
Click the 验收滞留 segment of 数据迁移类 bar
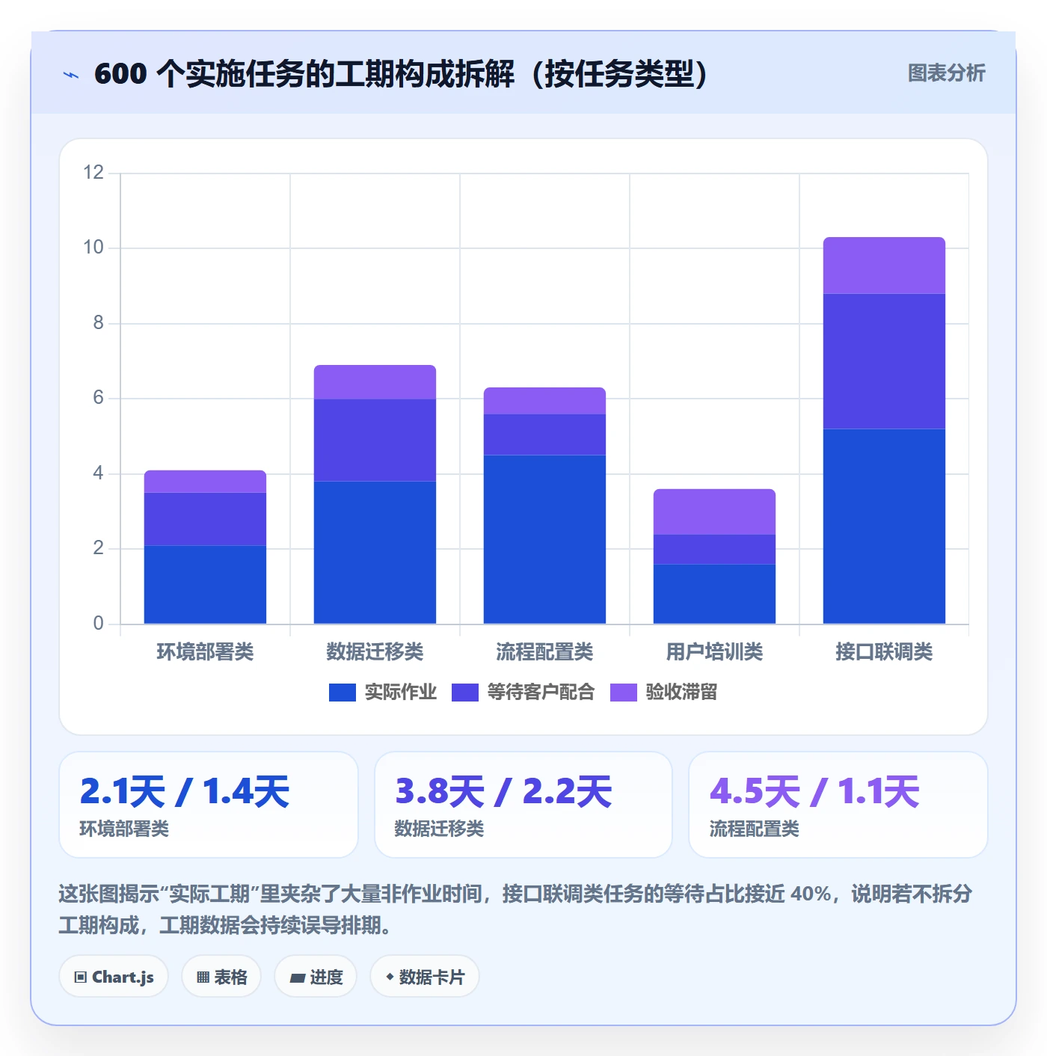375,382
